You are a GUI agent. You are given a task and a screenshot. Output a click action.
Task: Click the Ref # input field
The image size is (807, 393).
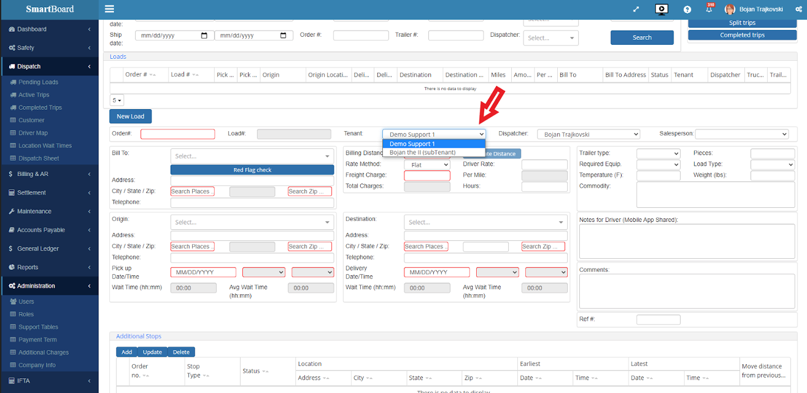coord(658,319)
